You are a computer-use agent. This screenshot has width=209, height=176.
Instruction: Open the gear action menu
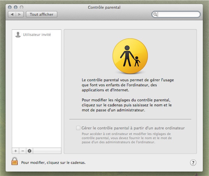[x=30, y=151]
